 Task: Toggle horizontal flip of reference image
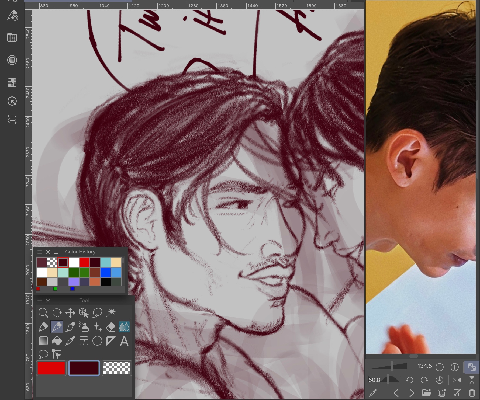[x=457, y=380]
